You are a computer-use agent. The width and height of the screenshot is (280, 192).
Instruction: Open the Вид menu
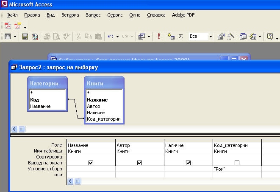coord(51,15)
